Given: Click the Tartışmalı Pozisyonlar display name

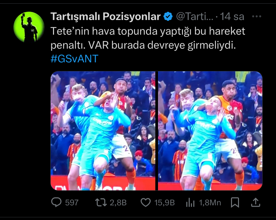Looking at the screenshot, I should pyautogui.click(x=105, y=17).
